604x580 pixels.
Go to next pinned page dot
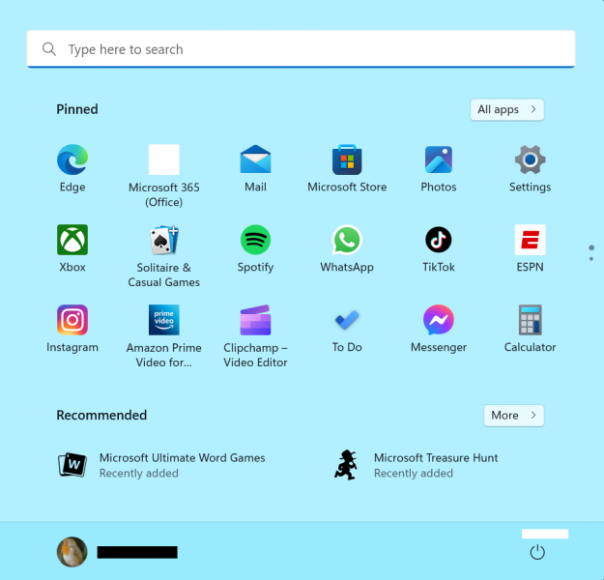click(x=591, y=259)
